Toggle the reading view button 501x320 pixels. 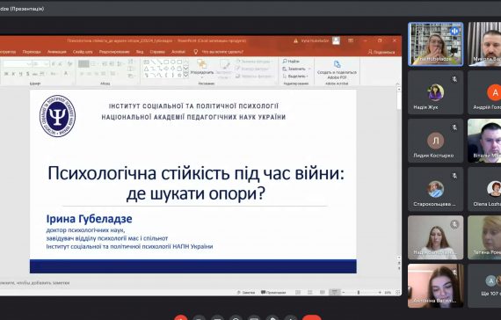click(322, 292)
